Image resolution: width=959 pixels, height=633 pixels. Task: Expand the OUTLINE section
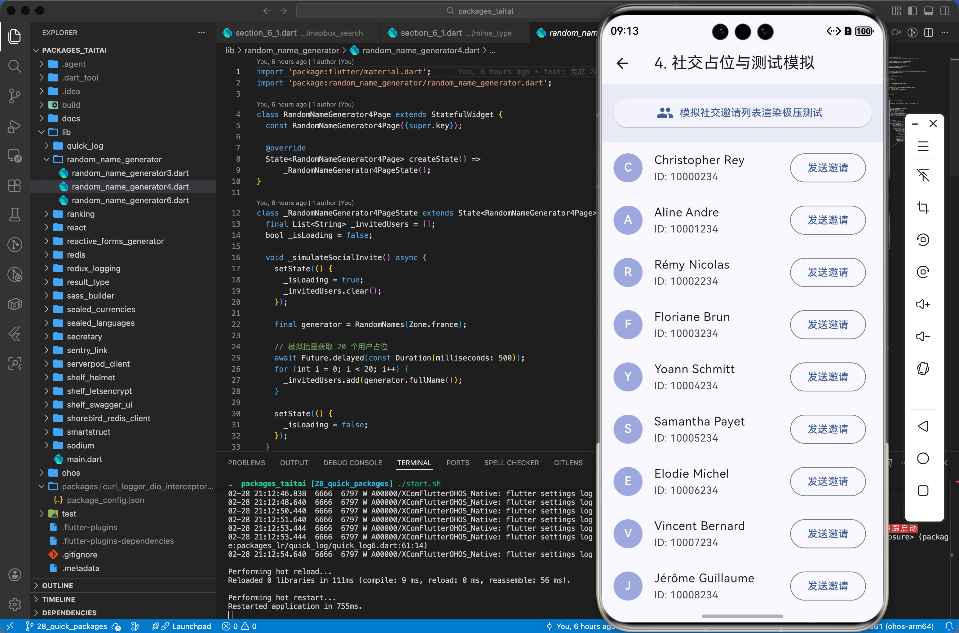[x=57, y=585]
